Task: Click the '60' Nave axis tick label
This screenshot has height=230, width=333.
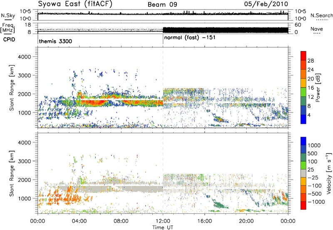Action: click(298, 25)
